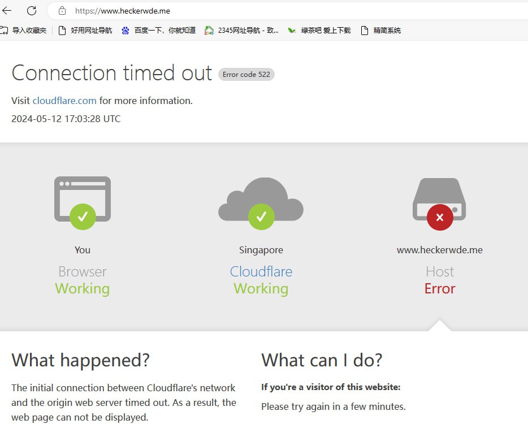Click the page icon next to 精简系统

pos(365,31)
